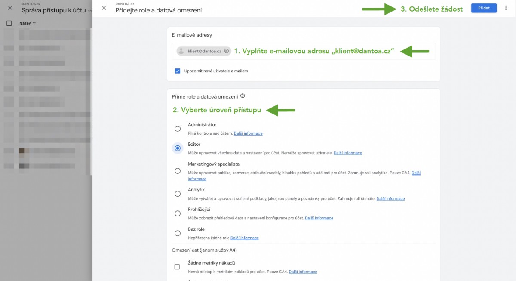This screenshot has height=281, width=516.
Task: Sort the list by the Název column
Action: 28,23
